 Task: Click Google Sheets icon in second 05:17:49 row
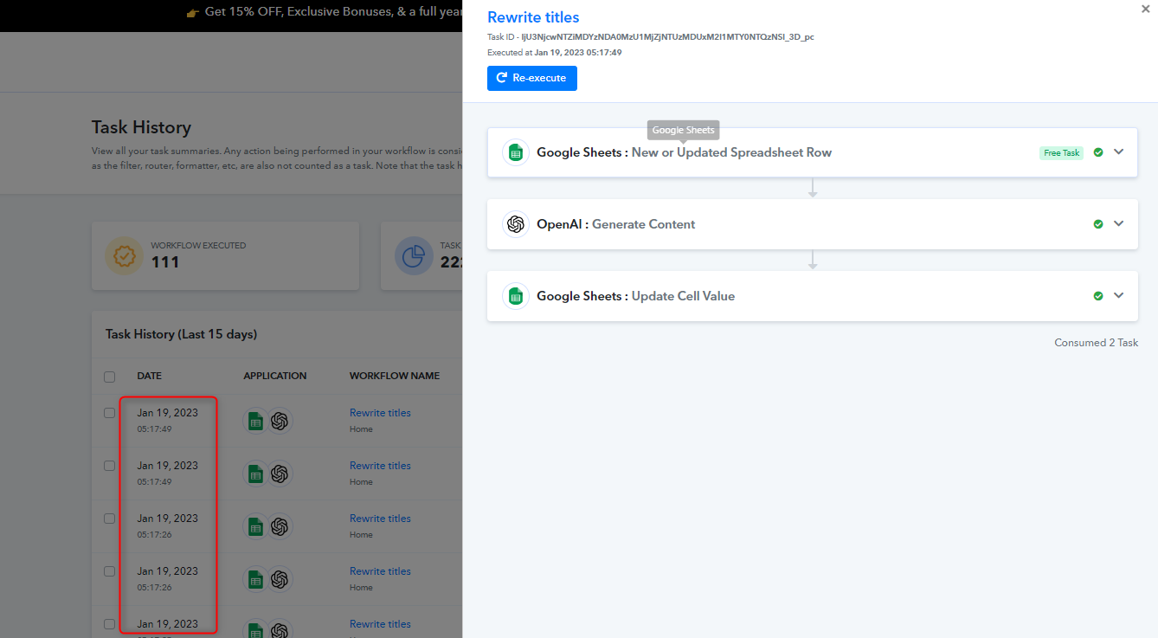255,474
